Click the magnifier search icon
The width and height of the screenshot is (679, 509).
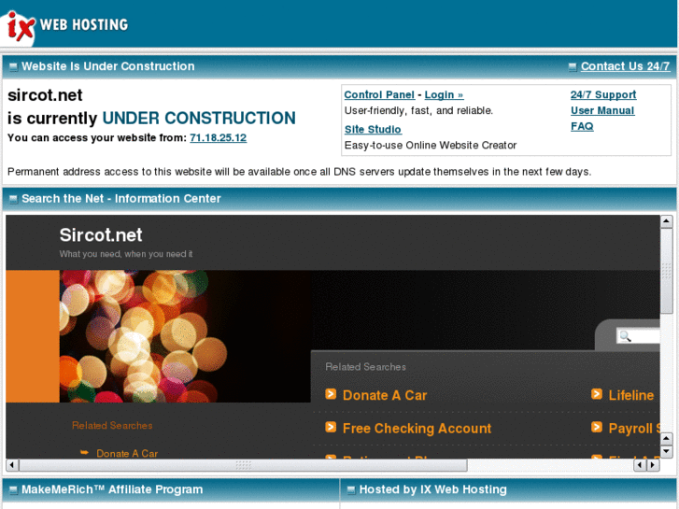pos(626,336)
